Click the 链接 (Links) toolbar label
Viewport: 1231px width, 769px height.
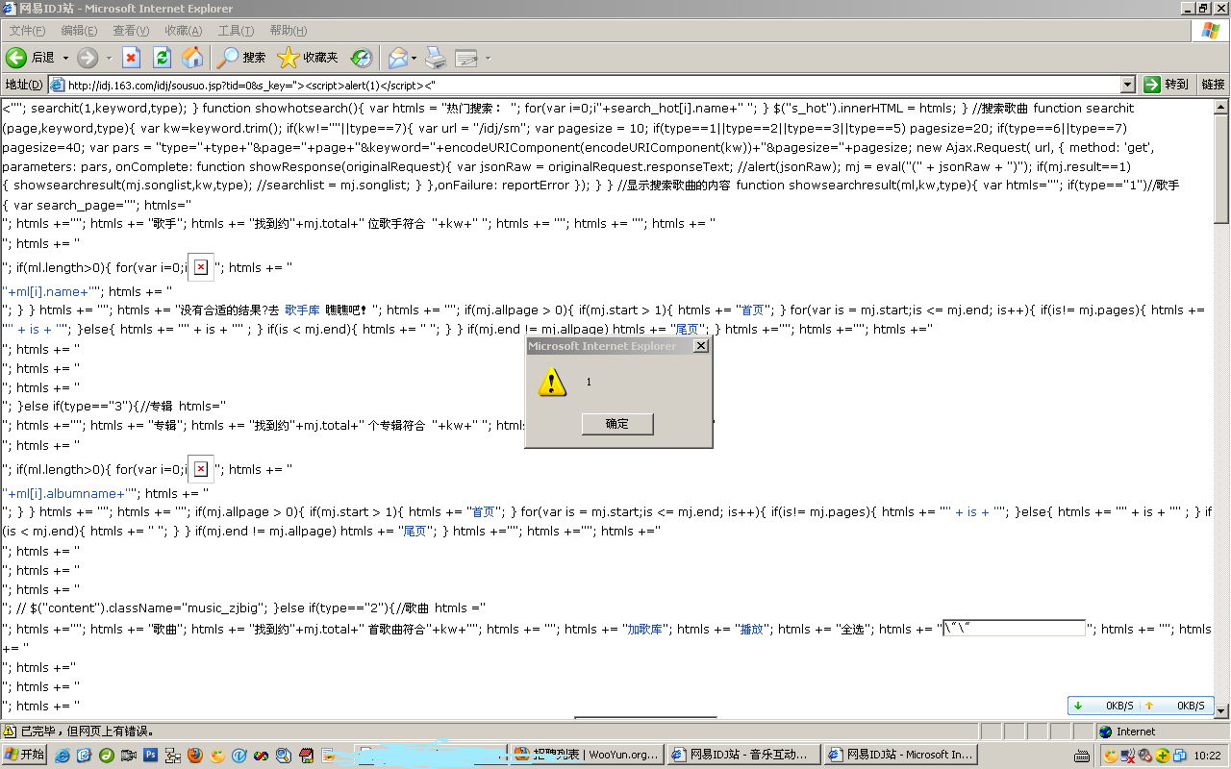click(x=1213, y=85)
